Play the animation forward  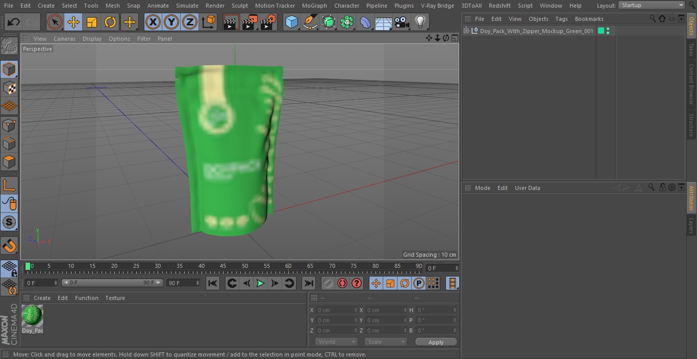coord(260,283)
